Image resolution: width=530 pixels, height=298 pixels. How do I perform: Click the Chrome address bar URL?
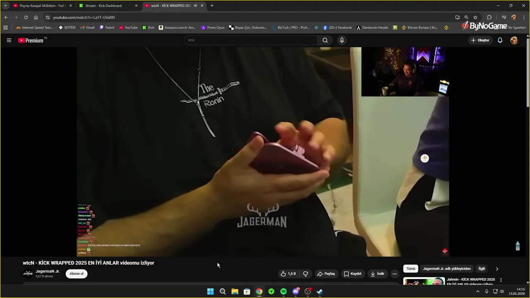[x=84, y=17]
